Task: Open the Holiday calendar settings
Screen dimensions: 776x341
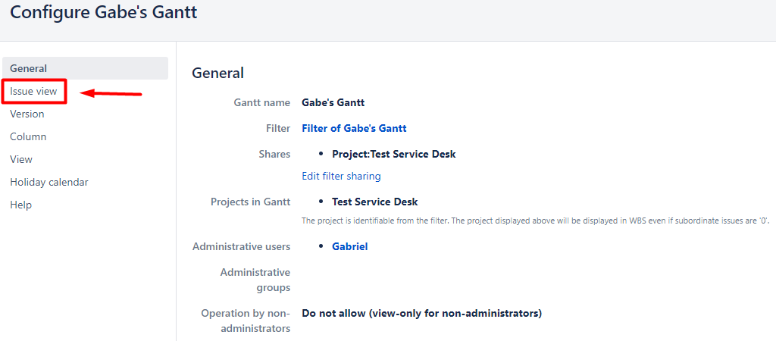Action: [x=49, y=182]
